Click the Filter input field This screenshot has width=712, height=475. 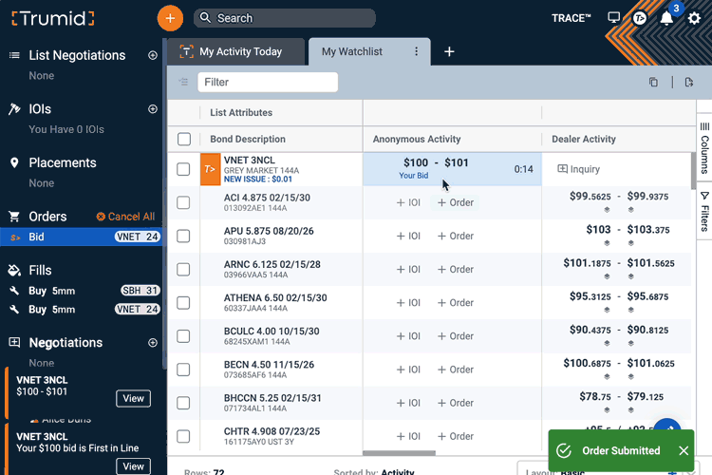coord(268,83)
